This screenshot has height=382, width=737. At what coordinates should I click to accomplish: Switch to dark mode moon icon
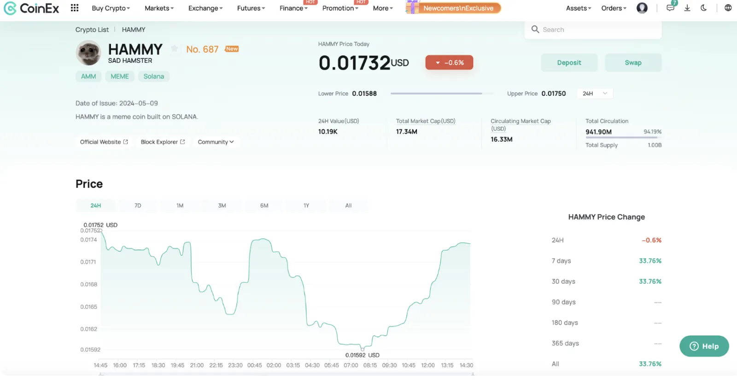pyautogui.click(x=703, y=8)
